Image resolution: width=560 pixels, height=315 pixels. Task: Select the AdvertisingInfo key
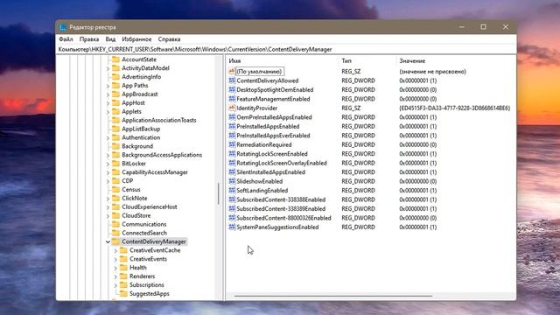pyautogui.click(x=142, y=77)
